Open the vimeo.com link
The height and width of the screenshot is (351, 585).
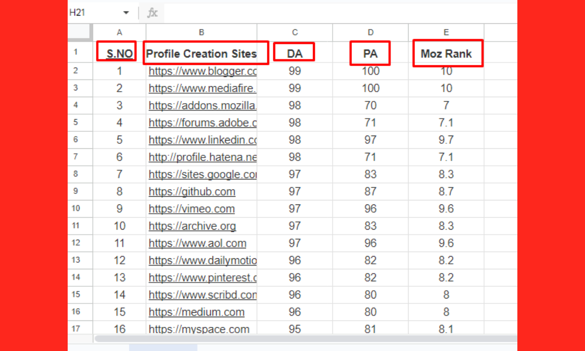pyautogui.click(x=191, y=209)
